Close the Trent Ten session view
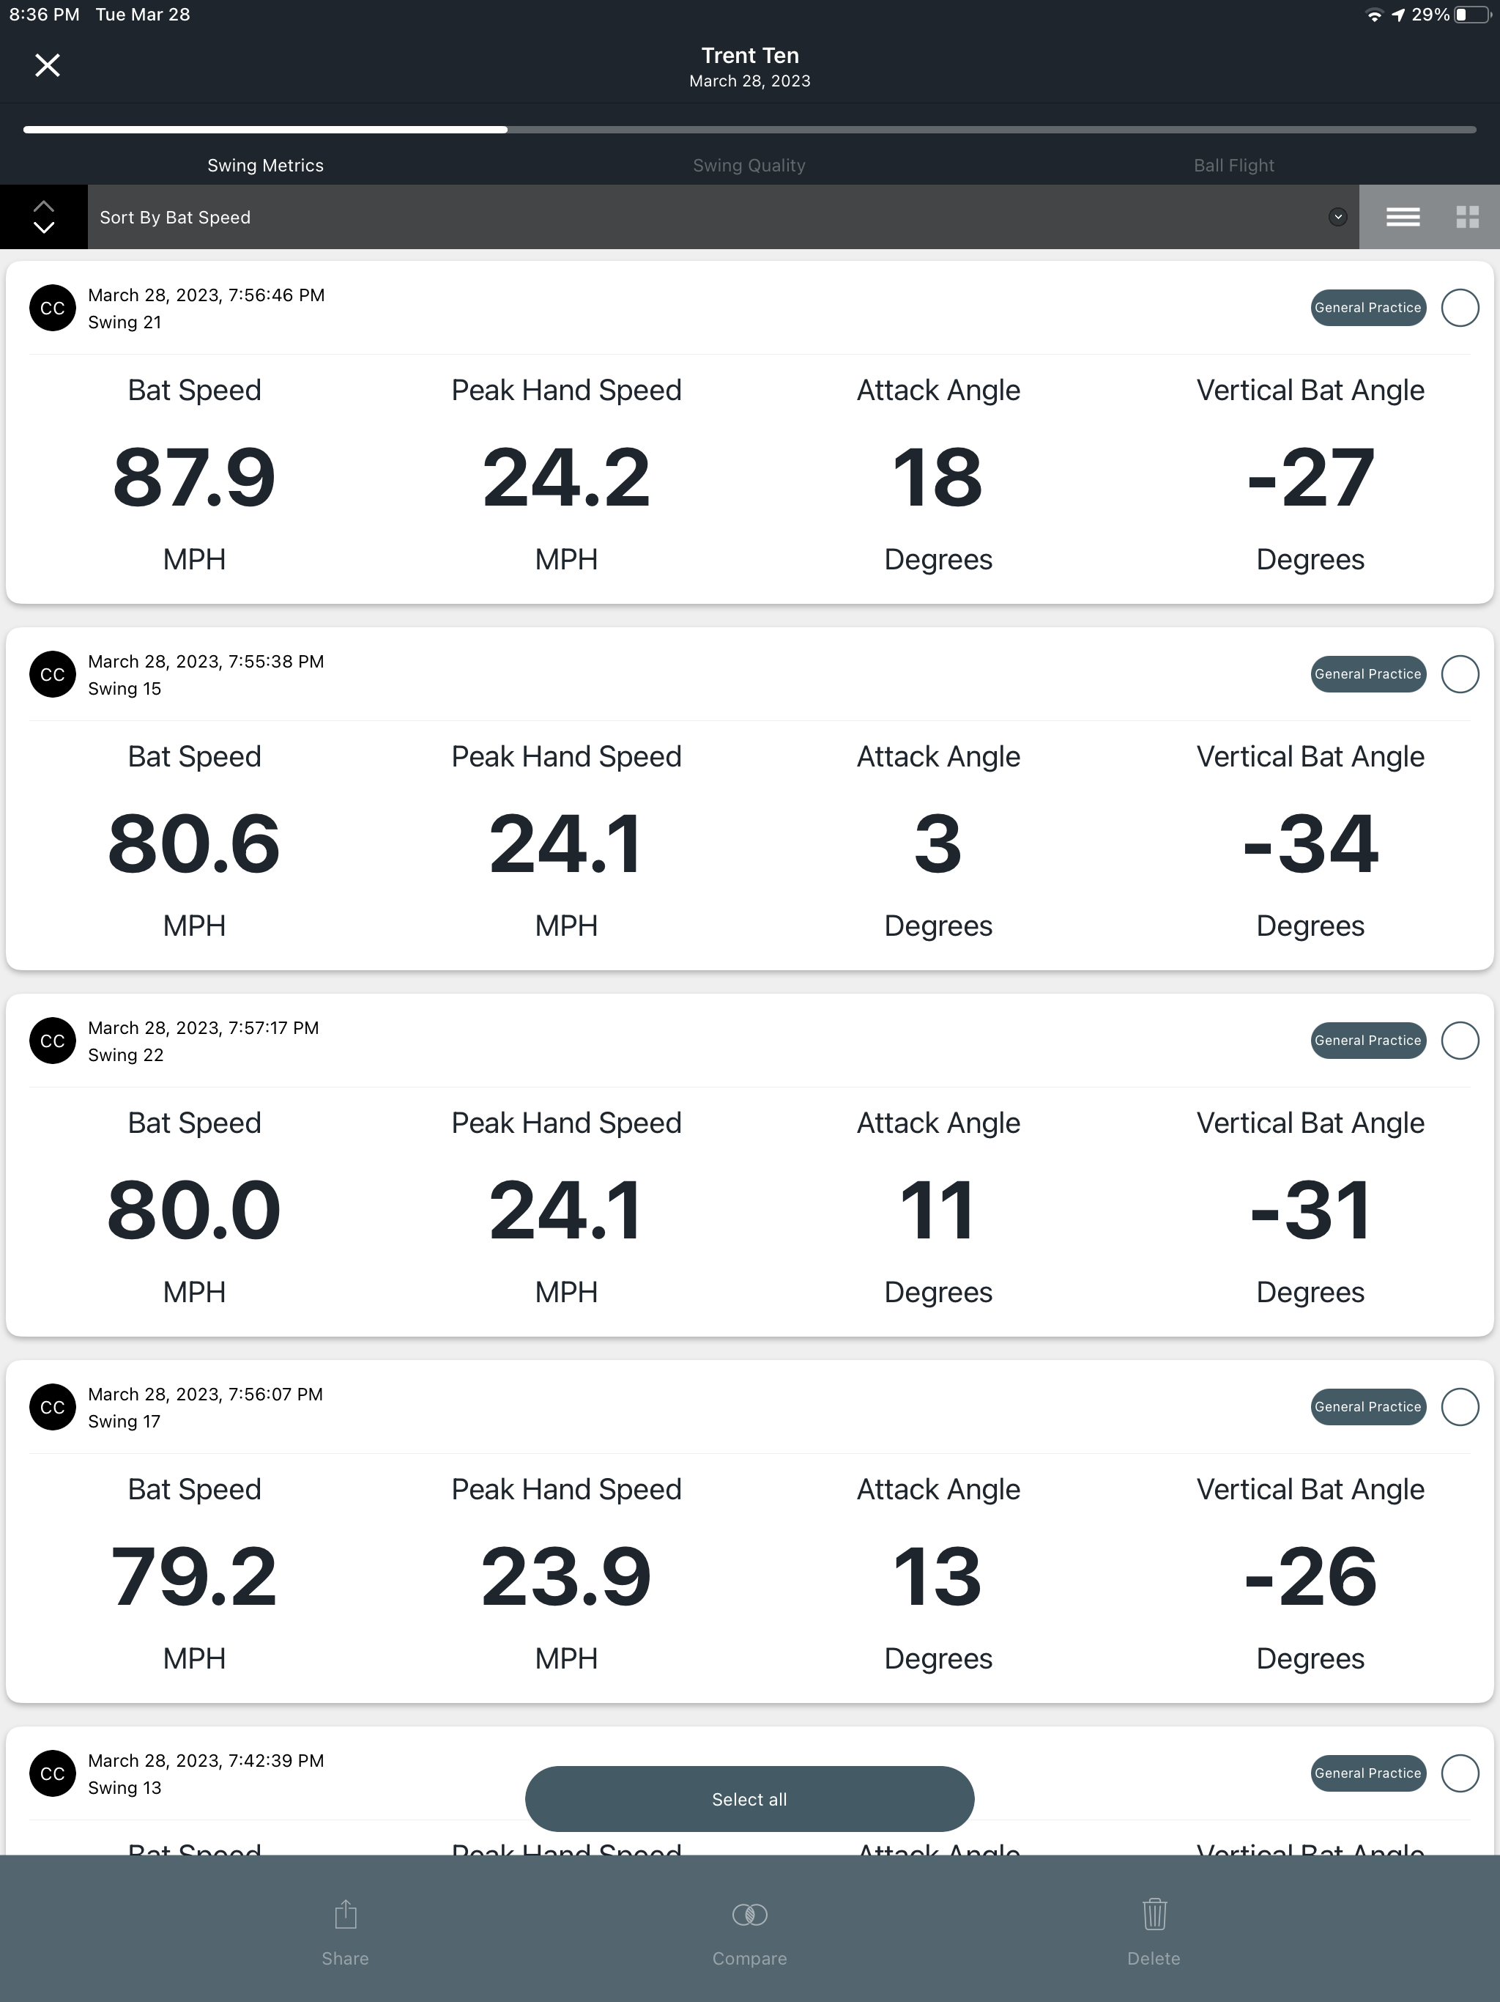Screen dimensions: 1500x2002 [47, 65]
